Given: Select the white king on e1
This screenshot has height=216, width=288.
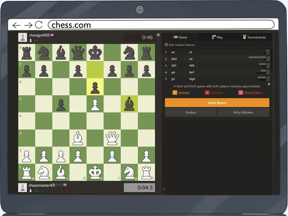Looking at the screenshot, I should tap(95, 172).
